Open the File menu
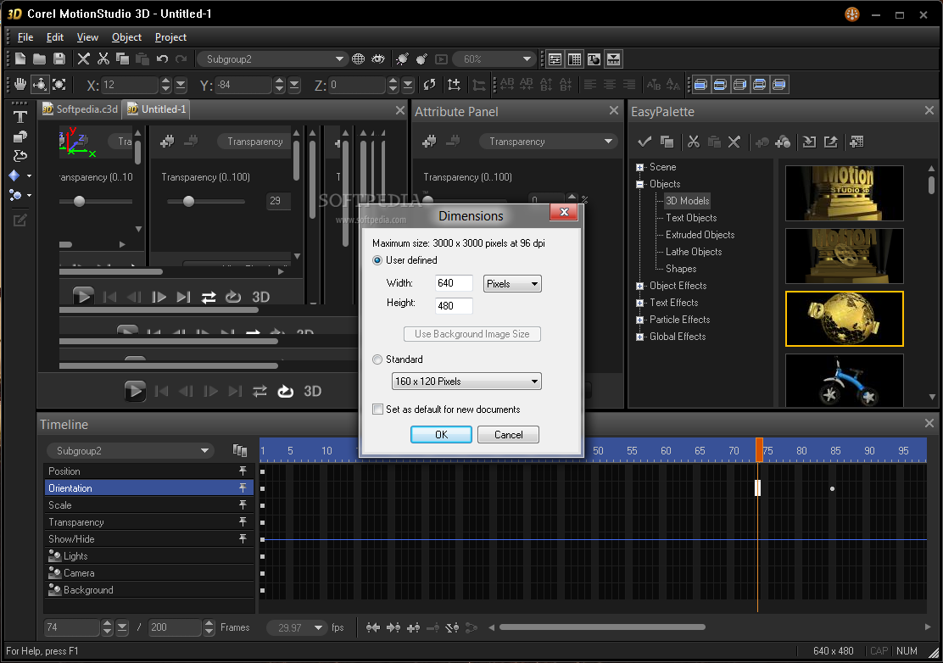 coord(25,37)
